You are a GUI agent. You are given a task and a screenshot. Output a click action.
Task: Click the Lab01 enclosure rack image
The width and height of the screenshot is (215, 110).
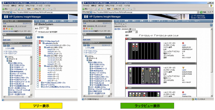[144, 51]
